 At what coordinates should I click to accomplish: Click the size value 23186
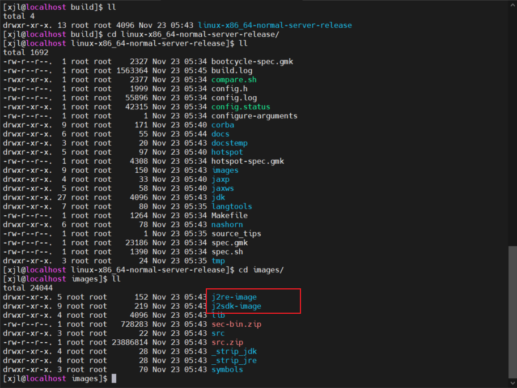coord(137,243)
